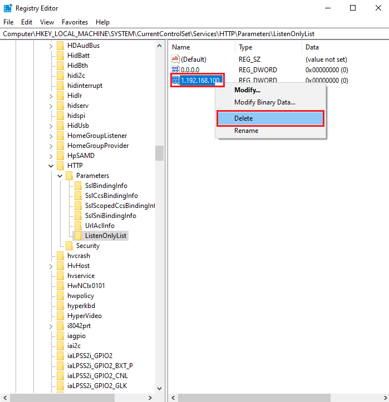389x402 pixels.
Task: Click the 0.0.0.0 DWORD value icon
Action: [x=175, y=70]
